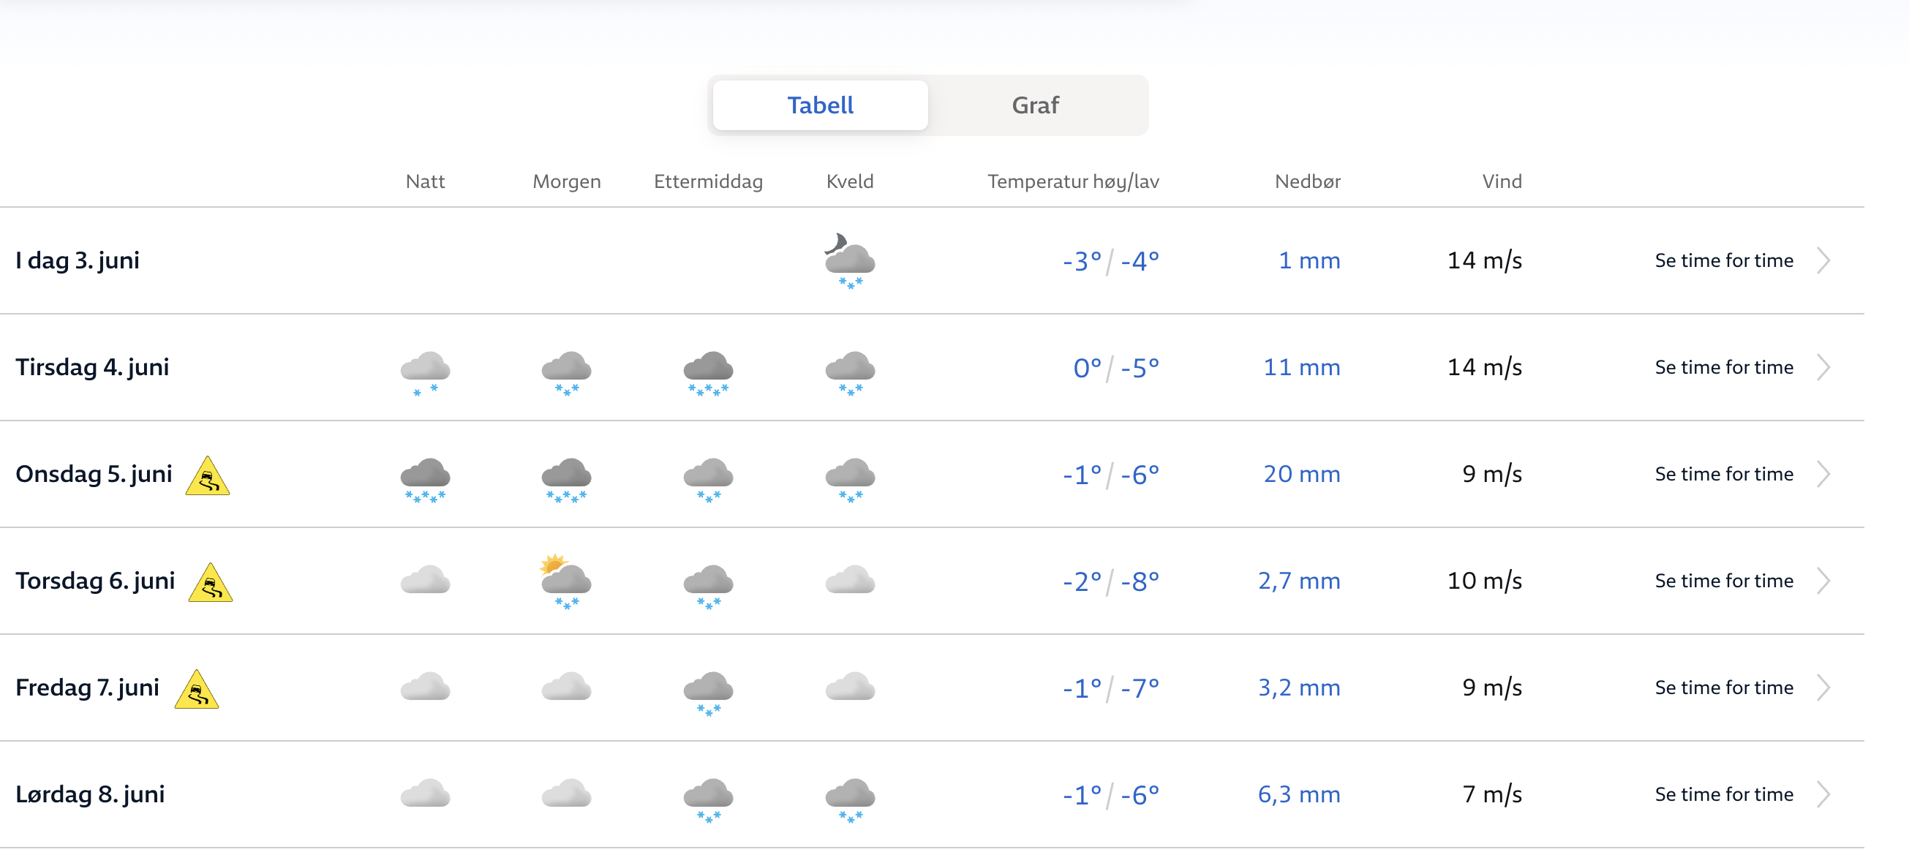Click the evening snow icon for Lørdag 8. juni
The height and width of the screenshot is (863, 1909).
coord(849,799)
